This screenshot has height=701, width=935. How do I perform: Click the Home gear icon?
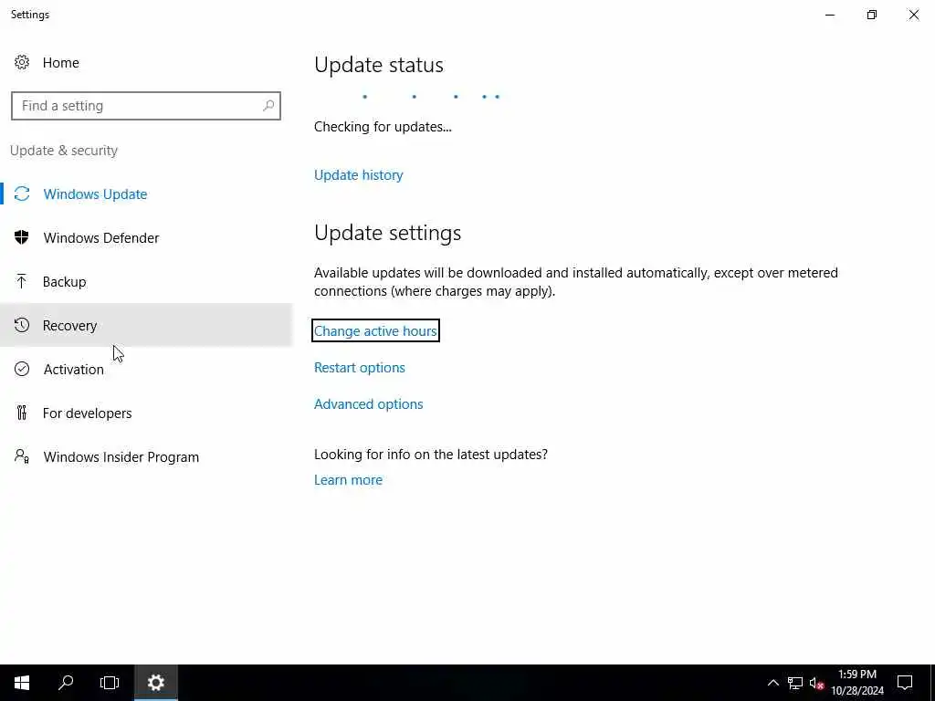[22, 63]
